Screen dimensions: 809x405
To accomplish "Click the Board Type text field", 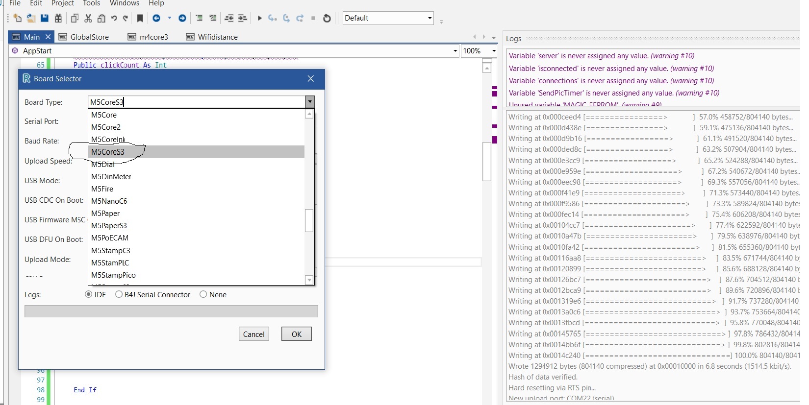I will (x=197, y=102).
